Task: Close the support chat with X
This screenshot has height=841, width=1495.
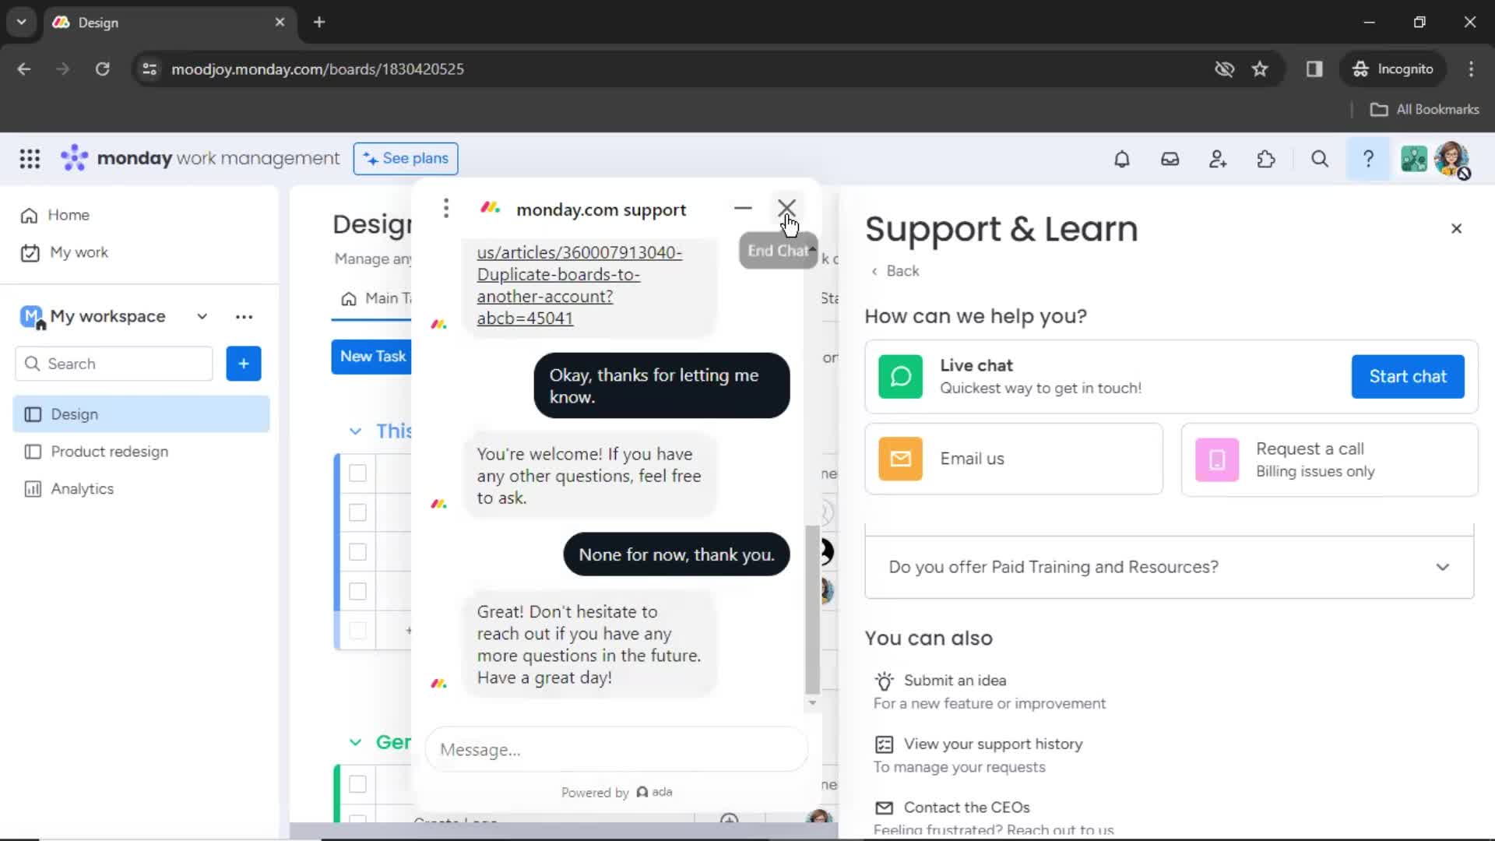Action: 786,208
